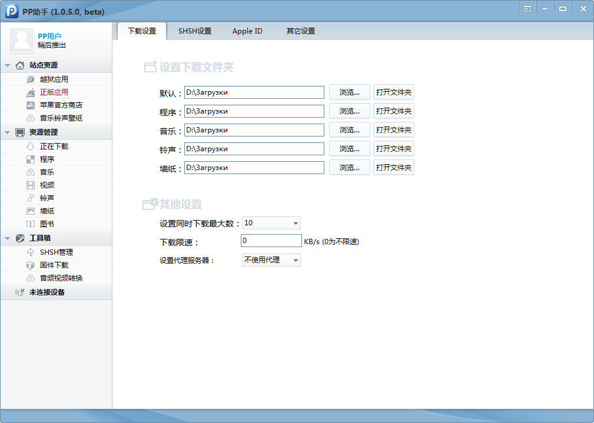
Task: Collapse the 资源管理 section
Action: coord(7,132)
